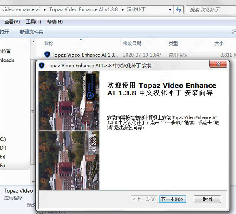Sort the file list by the 名称 column
Viewport: 236px width, 214px height.
click(x=48, y=43)
